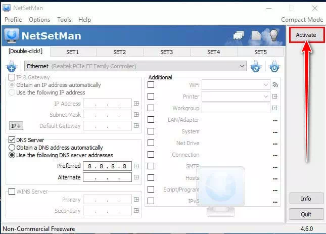This screenshot has height=234, width=326.
Task: Enable the WINS Server checkbox
Action: [12, 191]
